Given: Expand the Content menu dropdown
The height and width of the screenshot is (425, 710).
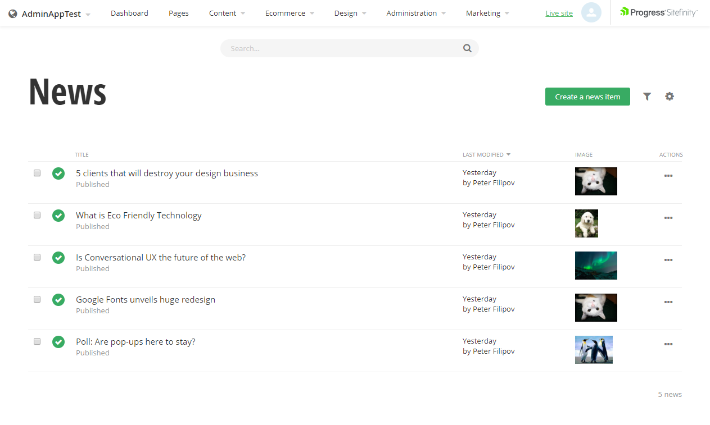Looking at the screenshot, I should pyautogui.click(x=227, y=13).
